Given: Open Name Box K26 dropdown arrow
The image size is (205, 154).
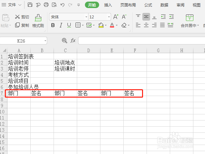Looking at the screenshot, I should coord(45,41).
